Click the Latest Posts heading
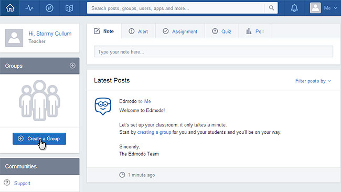 [x=112, y=80]
